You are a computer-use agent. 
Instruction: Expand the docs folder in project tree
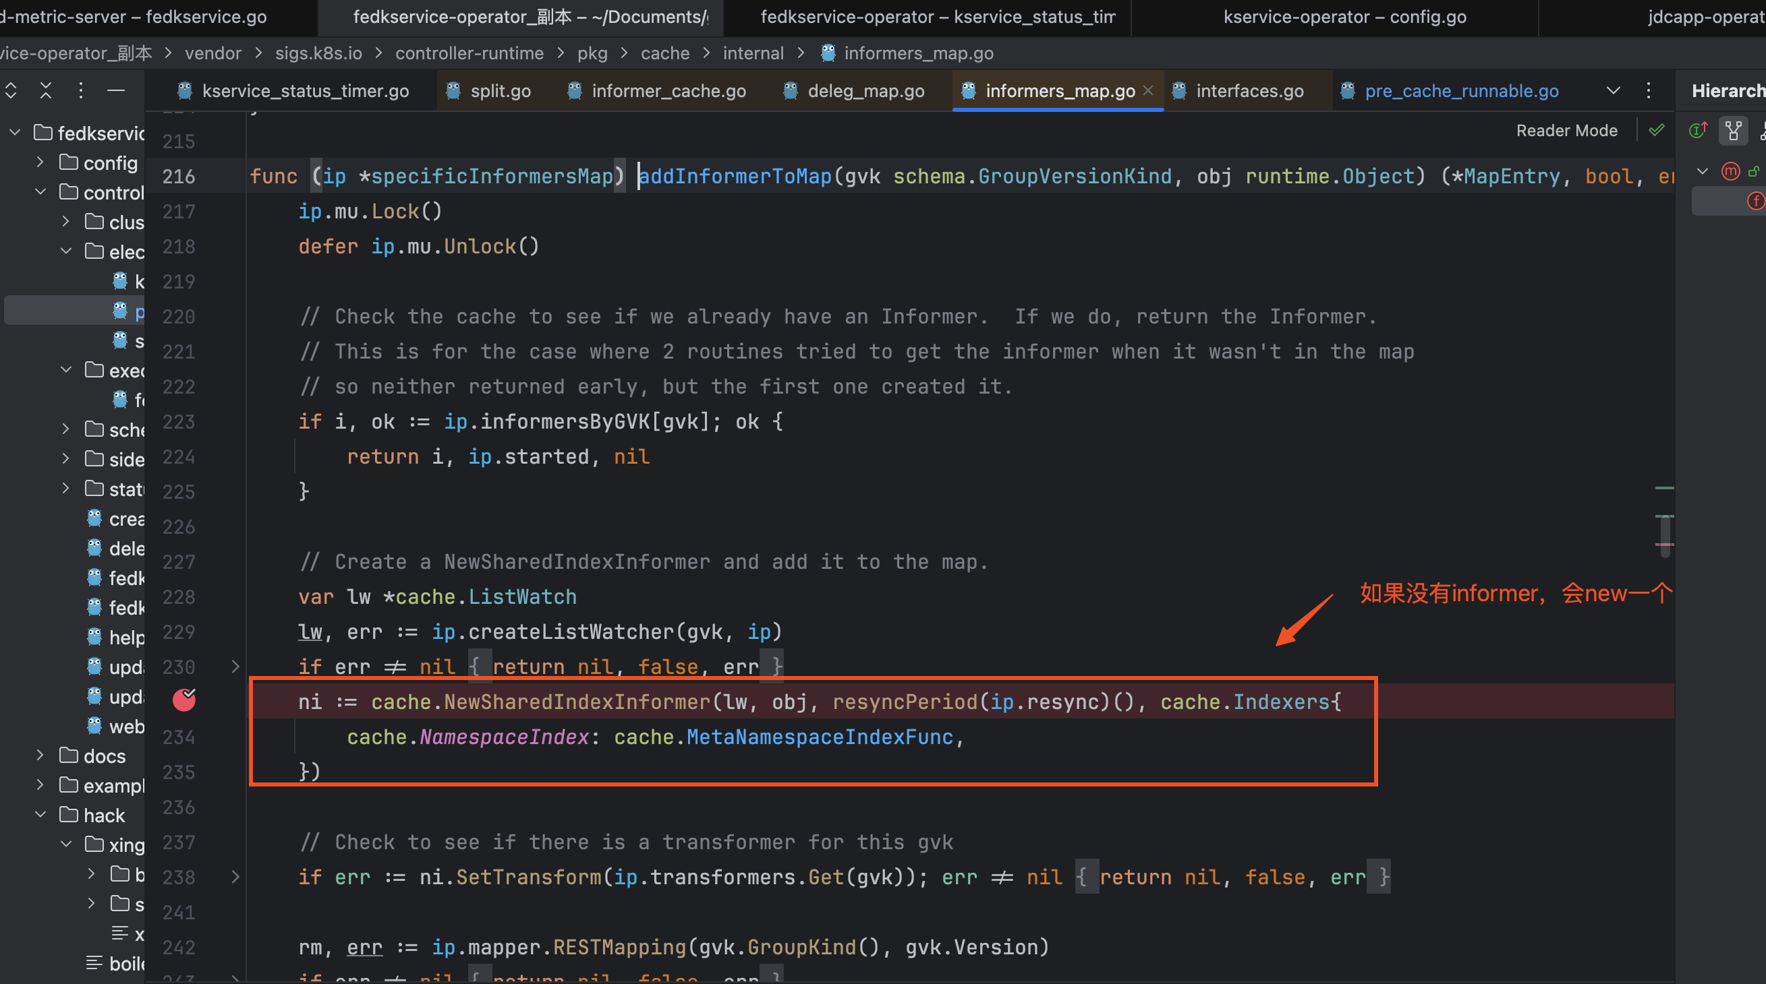[x=40, y=756]
